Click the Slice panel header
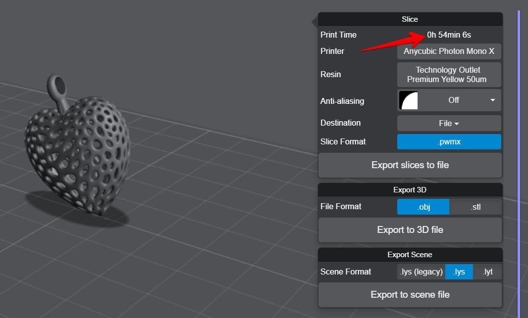The width and height of the screenshot is (528, 318). click(410, 19)
